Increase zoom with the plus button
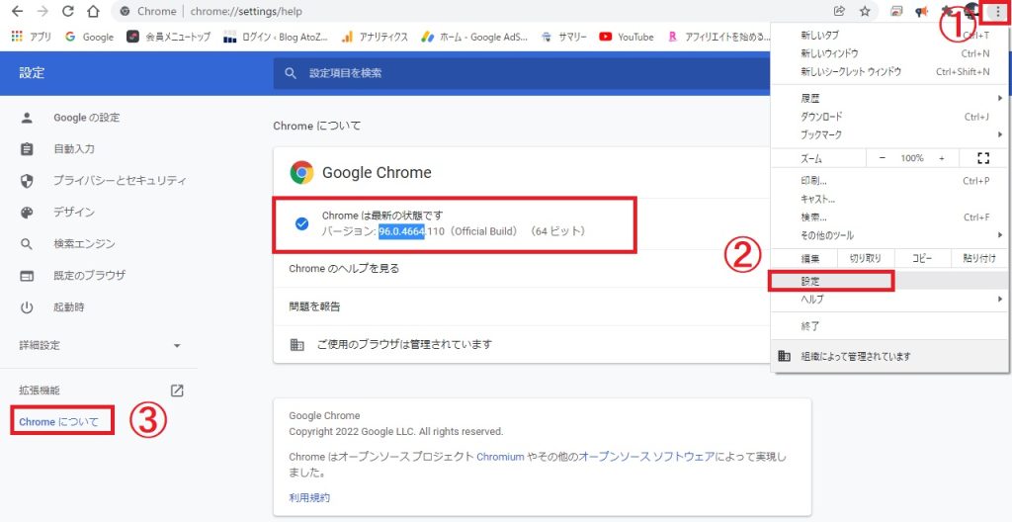1012x522 pixels. coord(942,158)
